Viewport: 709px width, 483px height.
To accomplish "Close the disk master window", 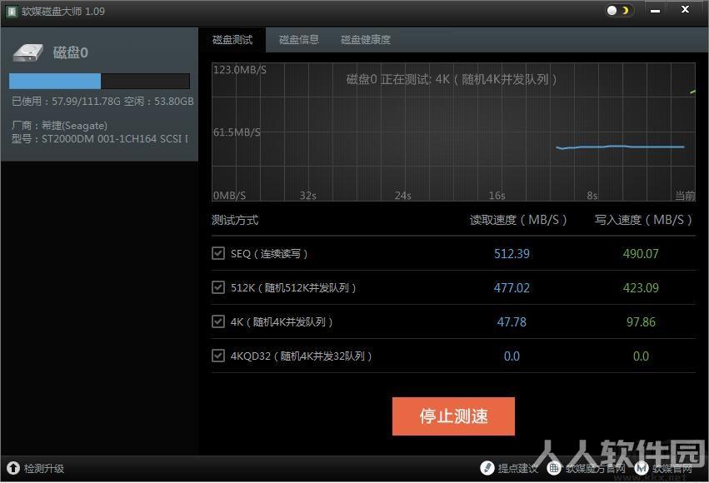I will point(685,9).
